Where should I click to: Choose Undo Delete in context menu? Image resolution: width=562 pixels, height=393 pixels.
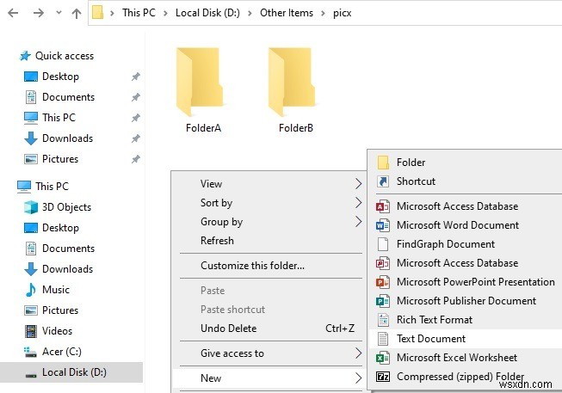point(271,329)
